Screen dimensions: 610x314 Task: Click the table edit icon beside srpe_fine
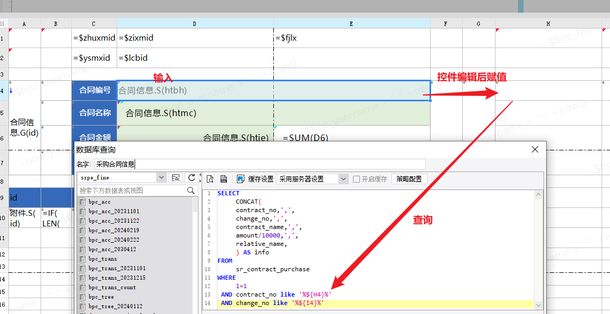click(x=176, y=177)
